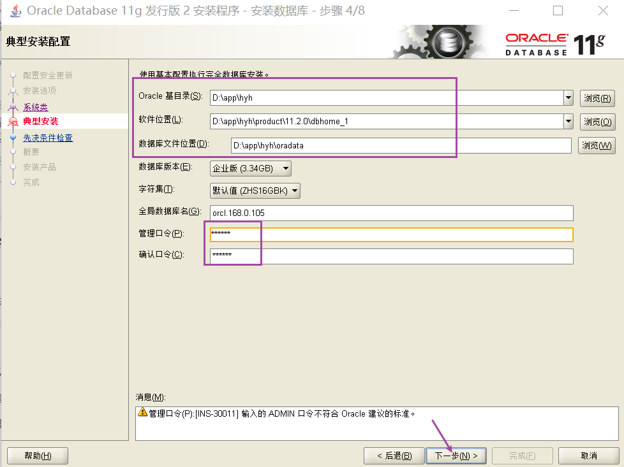Click the 典型安装配置 heading
Screen dimensions: 624x467
tap(38, 41)
